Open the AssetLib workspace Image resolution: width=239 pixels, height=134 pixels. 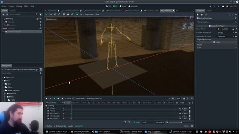(133, 6)
